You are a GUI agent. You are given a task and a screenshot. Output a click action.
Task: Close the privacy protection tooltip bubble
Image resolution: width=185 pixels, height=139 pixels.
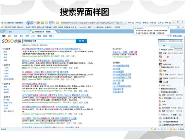coord(168,28)
